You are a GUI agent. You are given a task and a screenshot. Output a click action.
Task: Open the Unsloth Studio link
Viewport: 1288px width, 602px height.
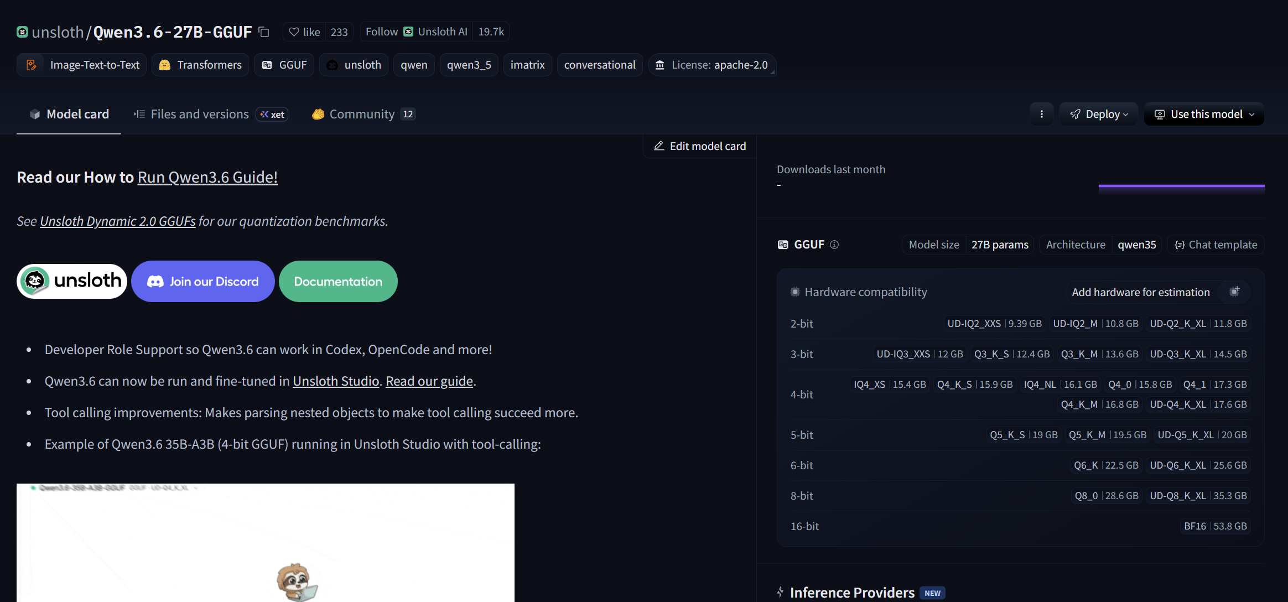[336, 381]
